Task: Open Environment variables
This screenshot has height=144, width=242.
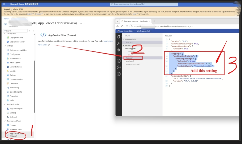Action: coord(18,50)
